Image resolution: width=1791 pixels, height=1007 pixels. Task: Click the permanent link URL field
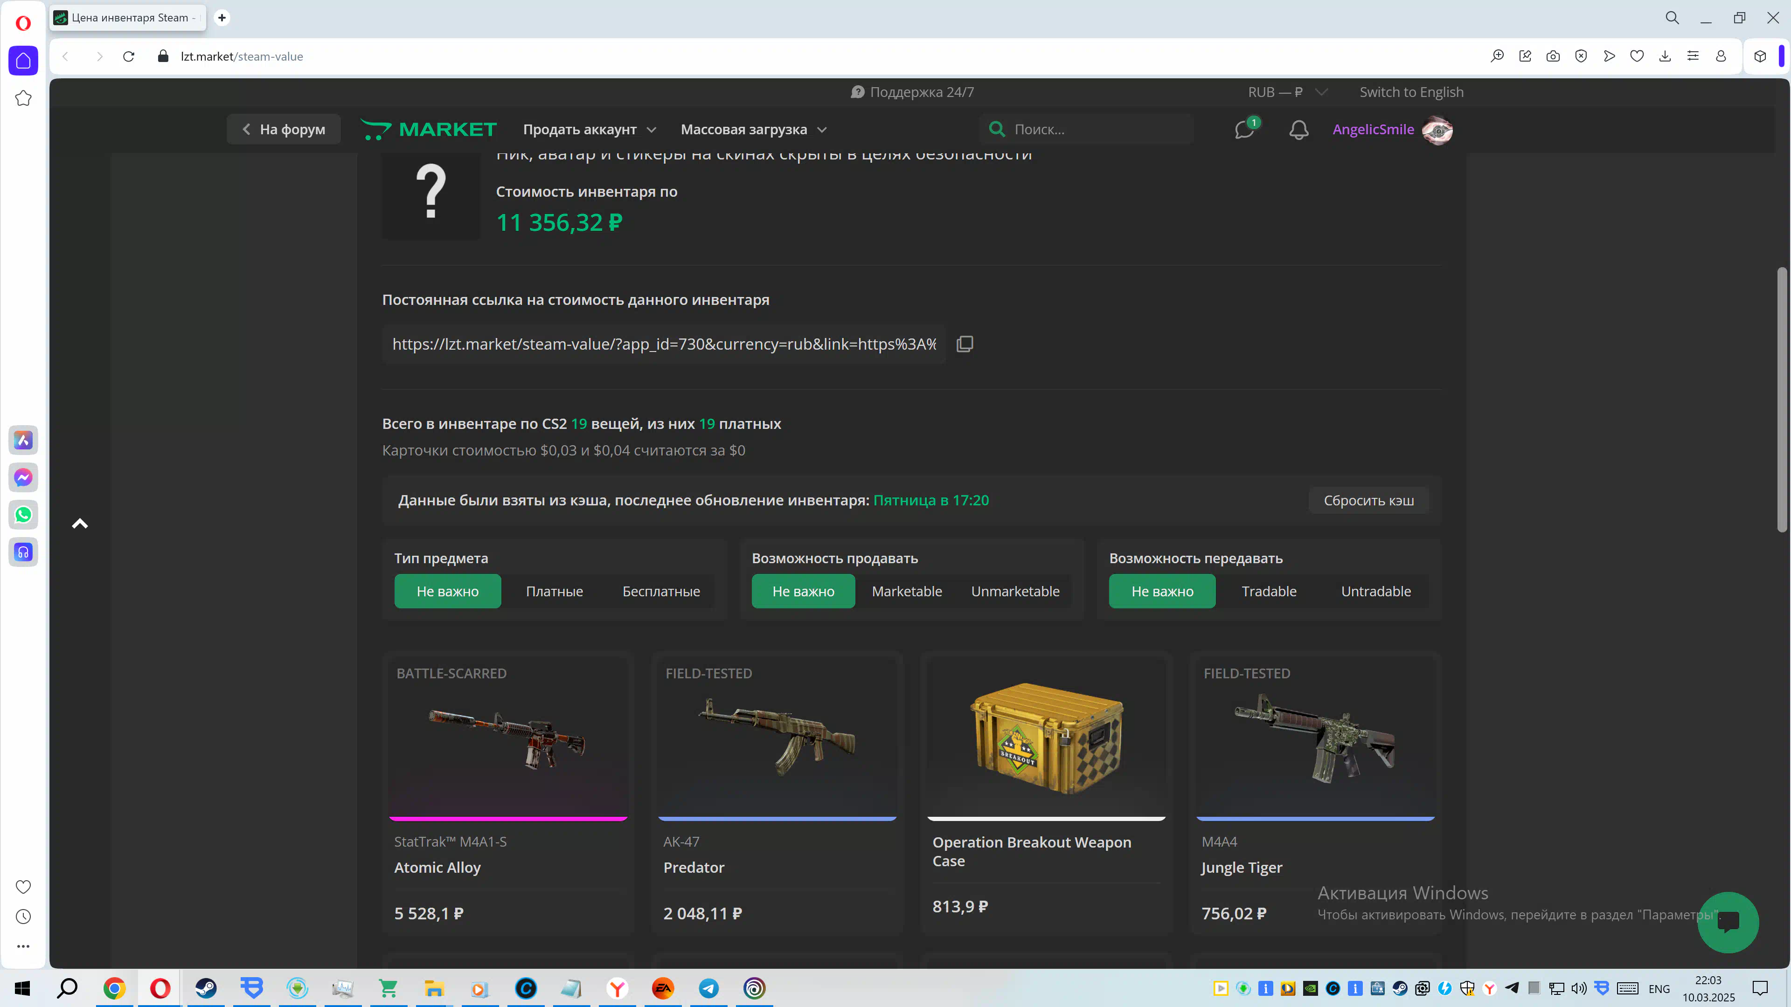[664, 344]
